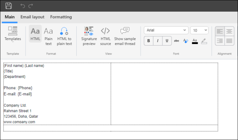Pick the black font color swatch
The image size is (238, 140).
click(195, 41)
